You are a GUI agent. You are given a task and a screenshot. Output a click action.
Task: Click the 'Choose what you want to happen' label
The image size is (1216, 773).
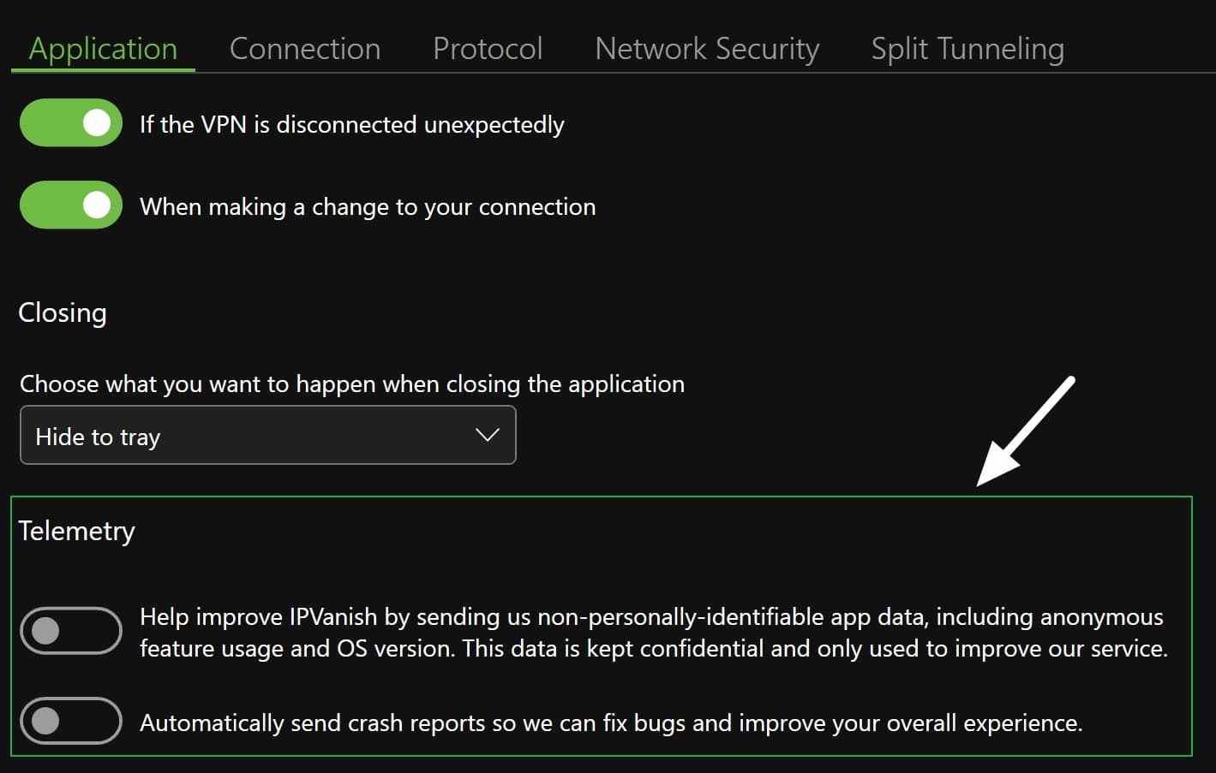point(352,384)
